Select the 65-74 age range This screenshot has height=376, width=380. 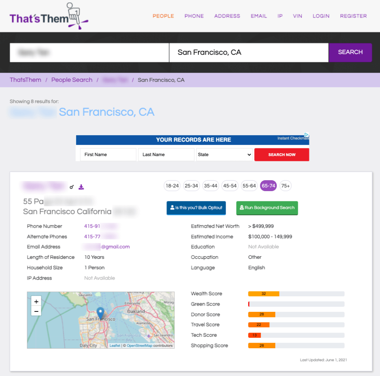[268, 186]
